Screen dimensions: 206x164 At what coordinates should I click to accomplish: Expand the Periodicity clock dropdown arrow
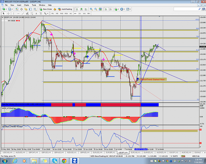coord(124,9)
